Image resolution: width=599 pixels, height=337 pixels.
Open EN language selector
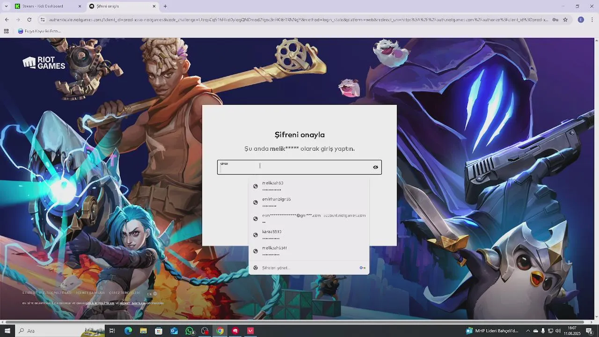(152, 294)
